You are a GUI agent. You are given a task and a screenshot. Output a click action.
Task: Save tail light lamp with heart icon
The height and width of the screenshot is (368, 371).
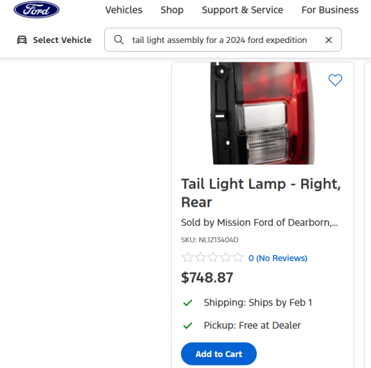(x=335, y=80)
